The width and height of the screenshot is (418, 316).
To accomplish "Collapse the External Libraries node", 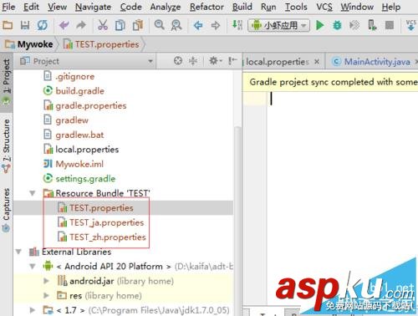I will pos(18,252).
